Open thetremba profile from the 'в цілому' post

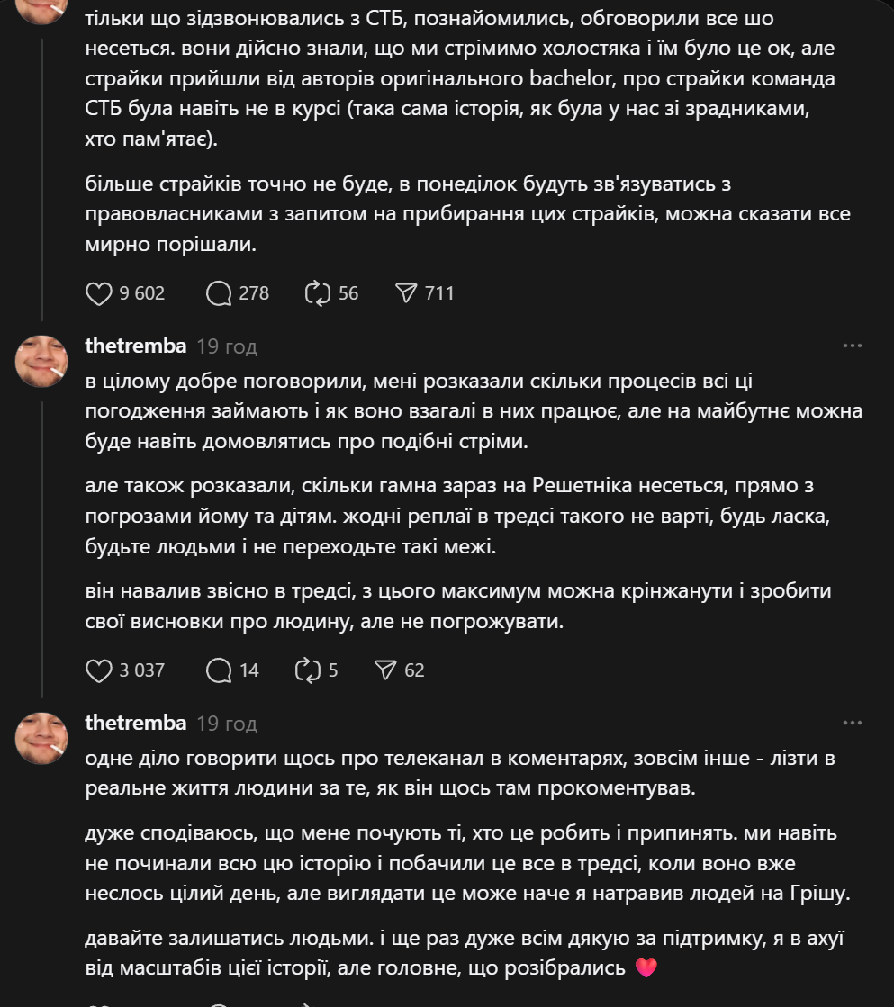(x=136, y=346)
